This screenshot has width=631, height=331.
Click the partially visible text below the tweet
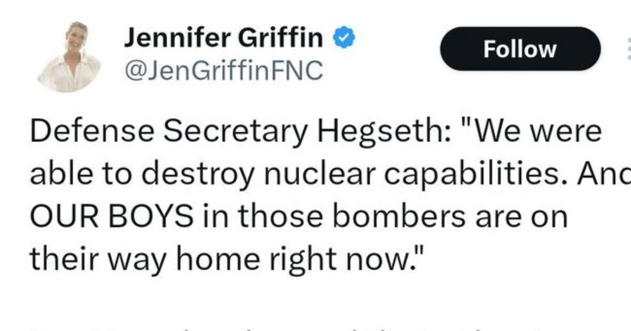[x=315, y=326]
